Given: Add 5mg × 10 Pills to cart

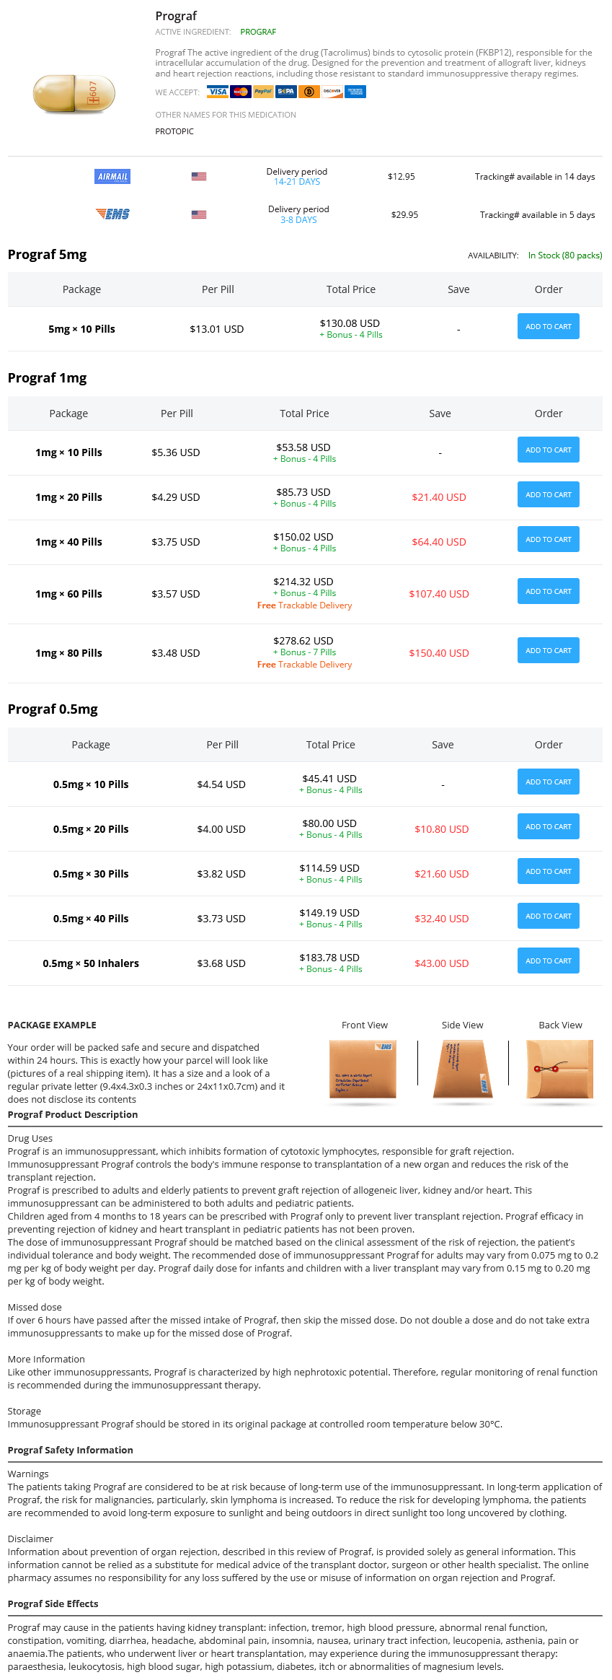Looking at the screenshot, I should coord(549,326).
